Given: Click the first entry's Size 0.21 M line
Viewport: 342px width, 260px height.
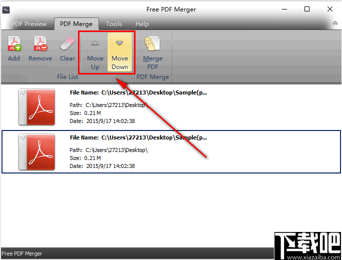Looking at the screenshot, I should 85,113.
